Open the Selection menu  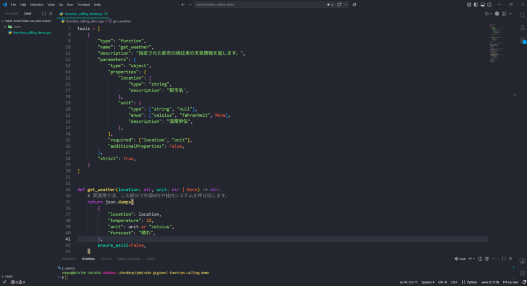pos(37,5)
